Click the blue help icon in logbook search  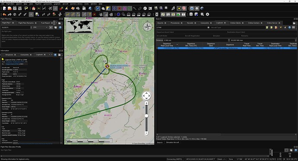click(x=289, y=27)
